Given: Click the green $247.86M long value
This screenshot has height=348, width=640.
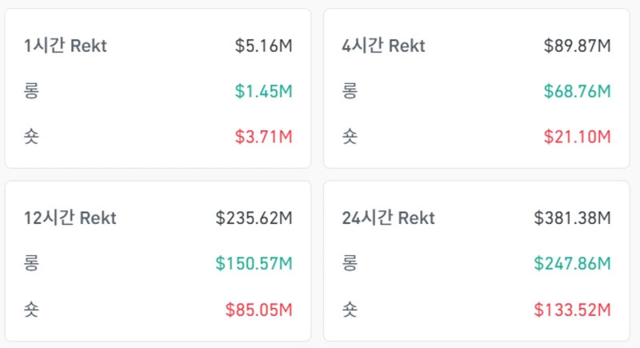Looking at the screenshot, I should [572, 263].
